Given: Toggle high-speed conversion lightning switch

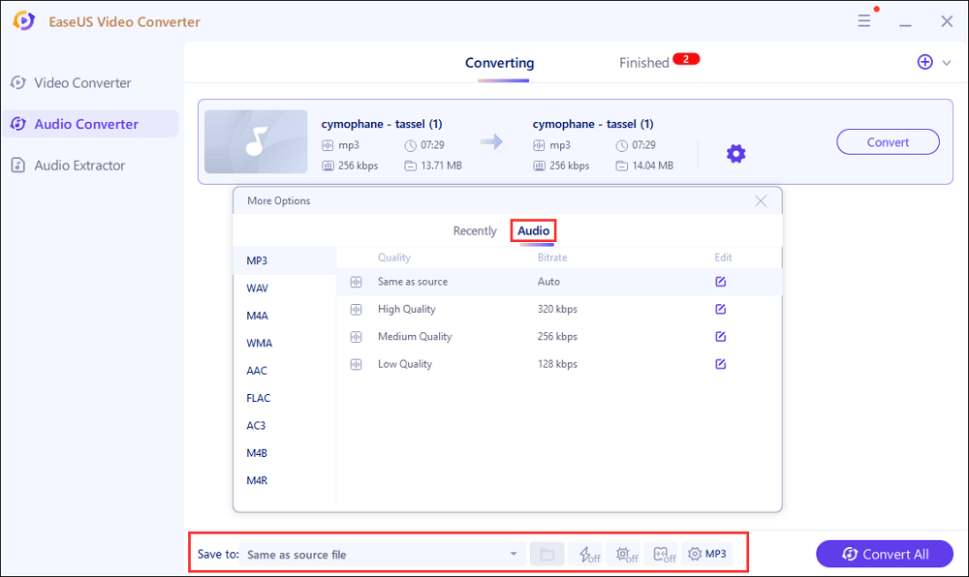Looking at the screenshot, I should point(589,555).
